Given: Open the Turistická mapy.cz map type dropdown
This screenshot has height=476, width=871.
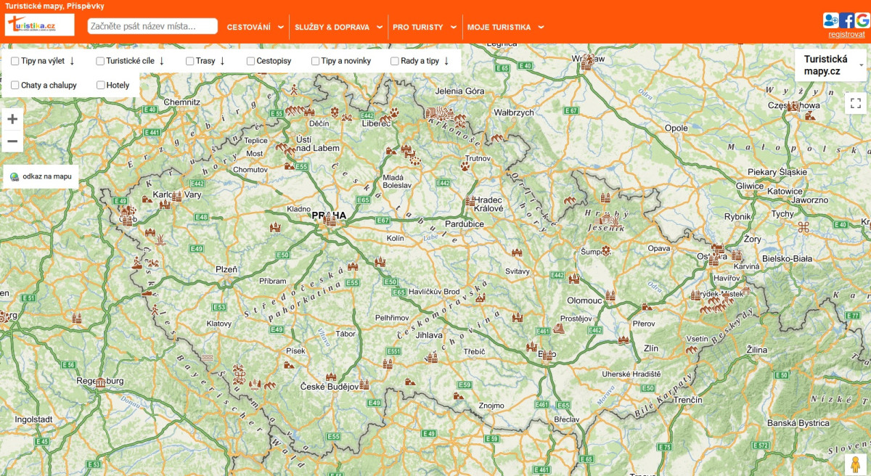Looking at the screenshot, I should (831, 65).
